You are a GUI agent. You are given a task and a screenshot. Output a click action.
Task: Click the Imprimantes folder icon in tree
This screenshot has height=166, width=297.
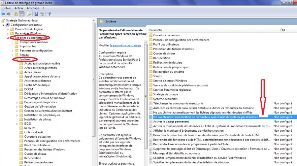click(17, 46)
